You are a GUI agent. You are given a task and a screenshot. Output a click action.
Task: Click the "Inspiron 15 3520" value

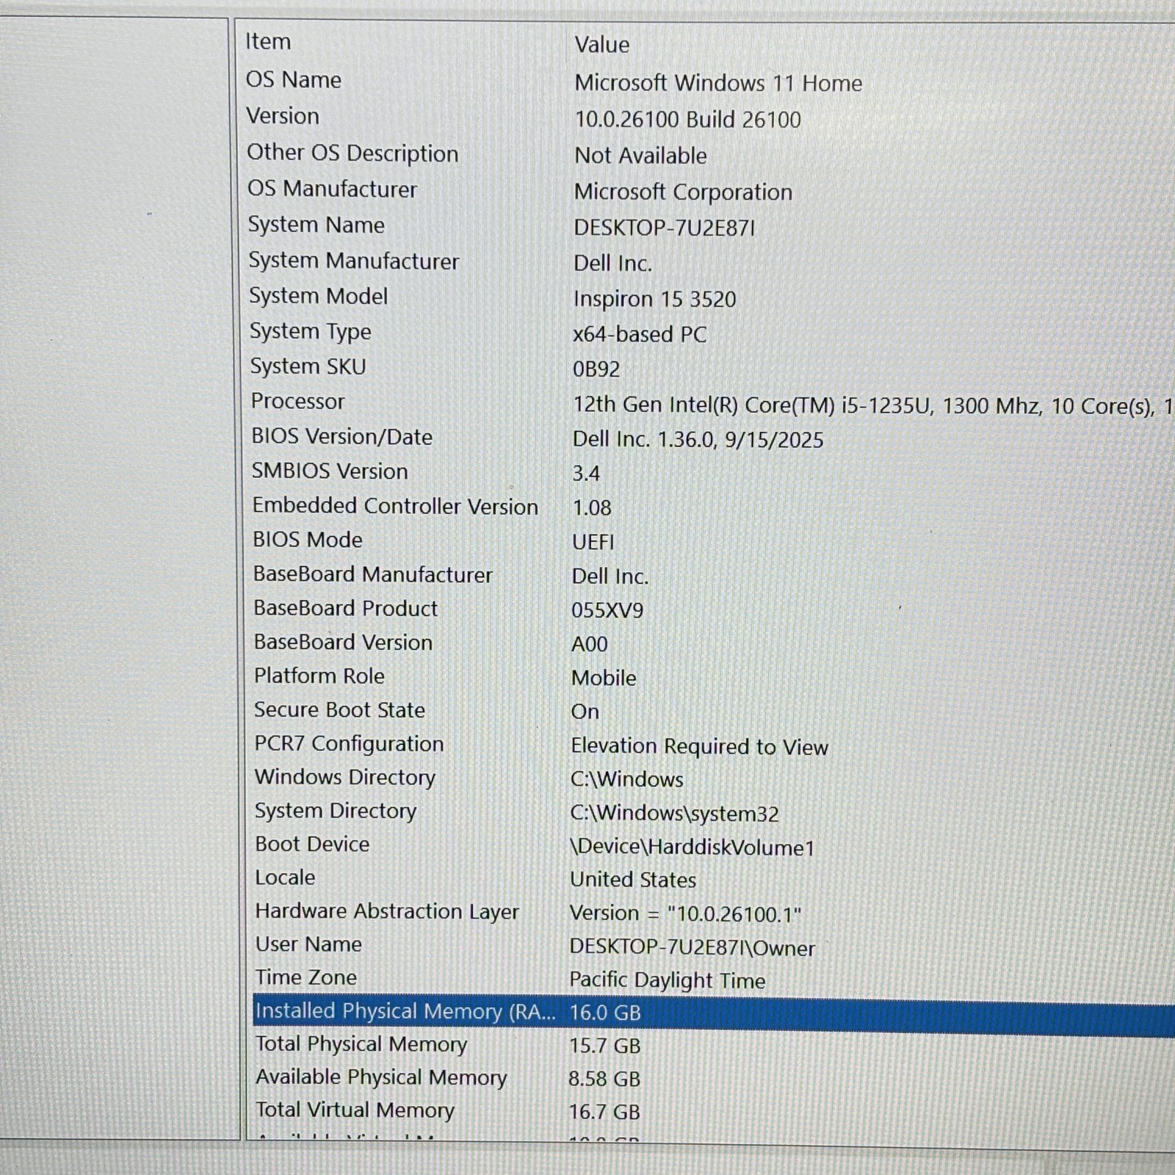654,299
